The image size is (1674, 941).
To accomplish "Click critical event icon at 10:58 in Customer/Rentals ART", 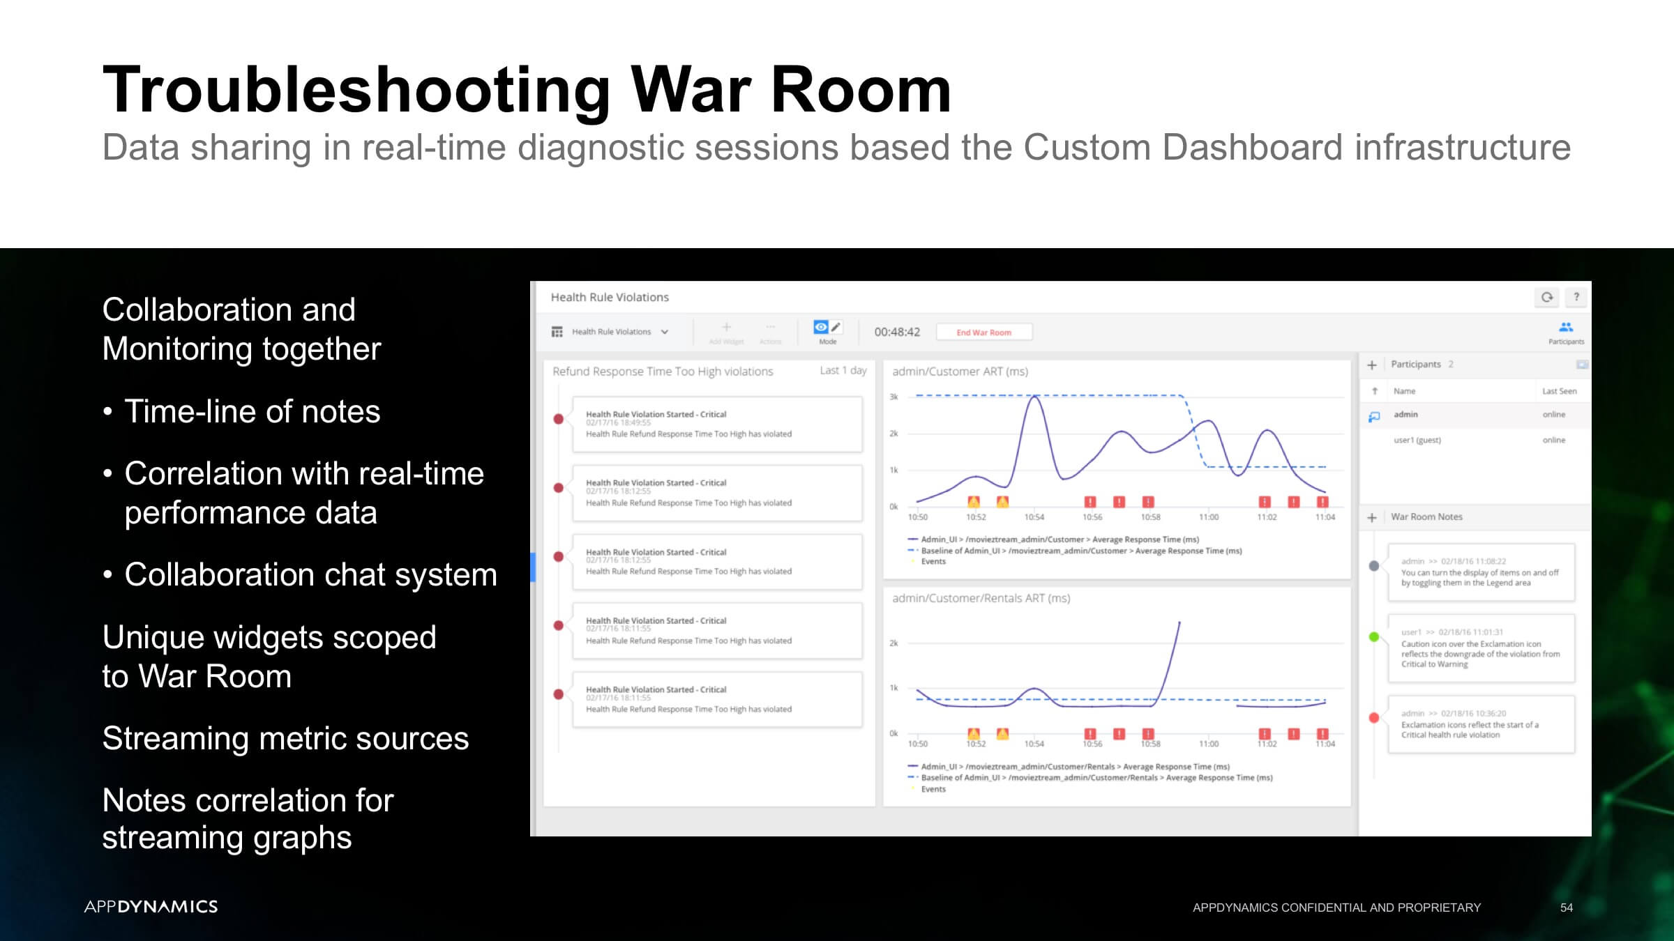I will coord(1148,733).
